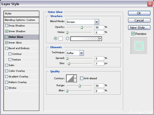
Task: Expand the Blend Mode dropdown
Action: point(97,22)
